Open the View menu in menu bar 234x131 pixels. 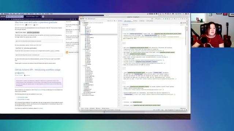pos(18,14)
